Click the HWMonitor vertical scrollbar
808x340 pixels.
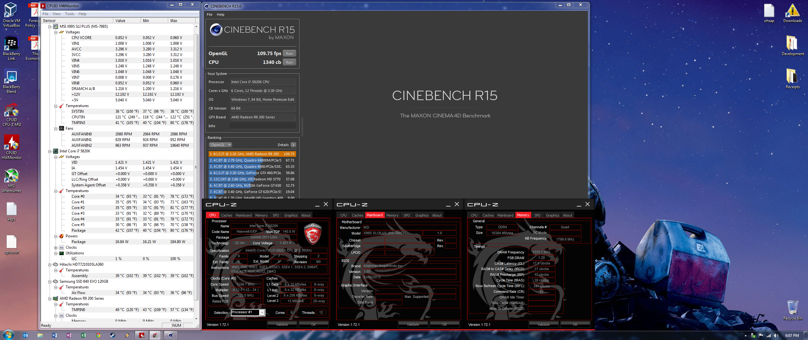[x=196, y=167]
